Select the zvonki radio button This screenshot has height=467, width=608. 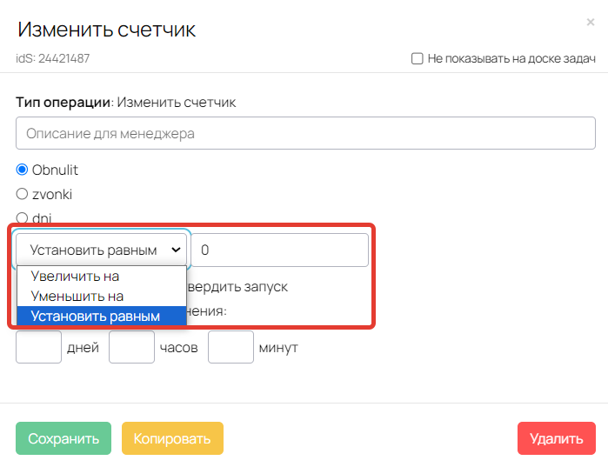[22, 194]
